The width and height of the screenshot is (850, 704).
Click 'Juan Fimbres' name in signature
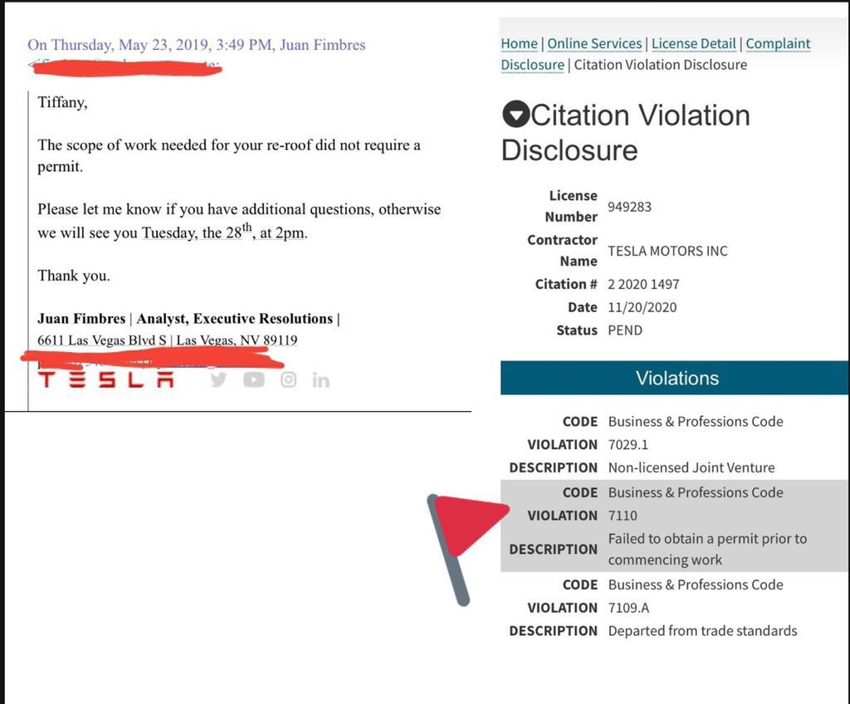pos(81,318)
